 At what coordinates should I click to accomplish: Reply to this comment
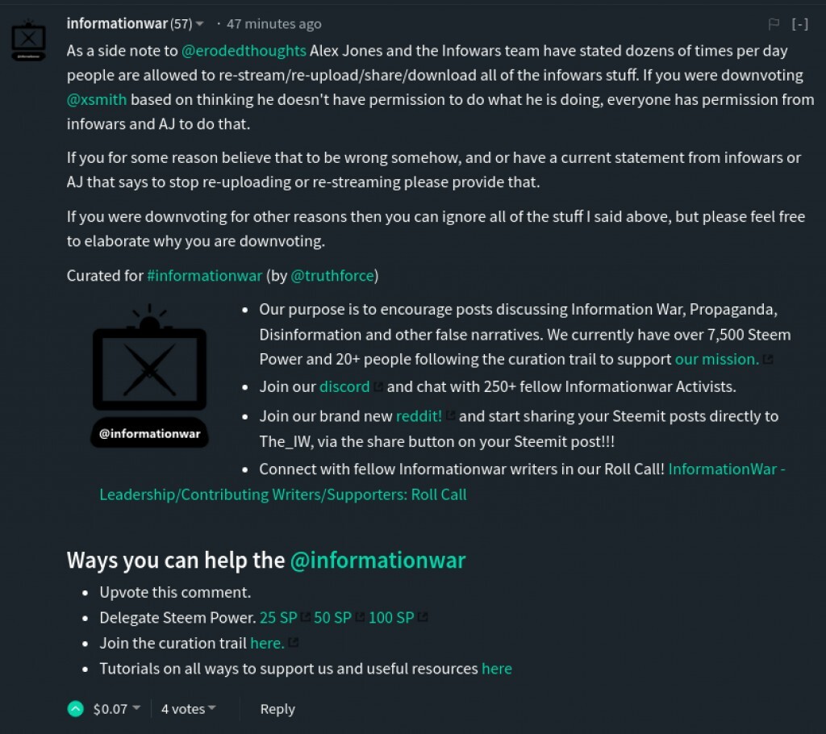click(x=277, y=709)
